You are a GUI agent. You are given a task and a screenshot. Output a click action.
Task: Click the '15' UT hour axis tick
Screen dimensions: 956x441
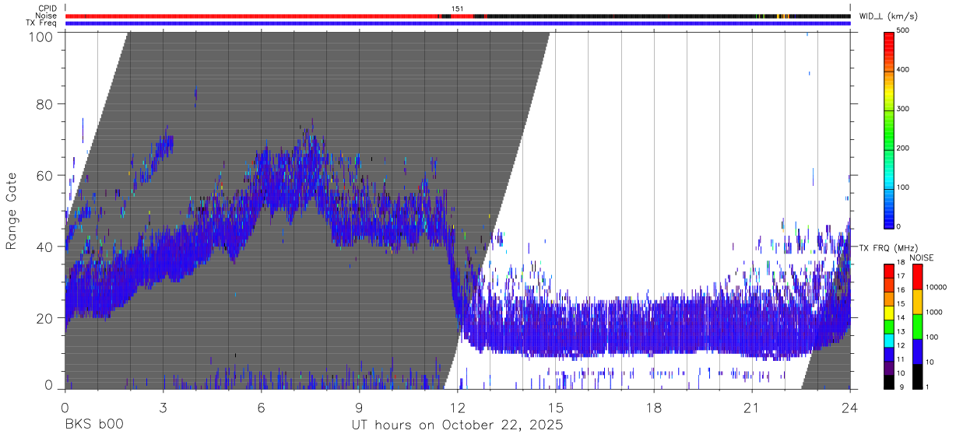pyautogui.click(x=555, y=407)
